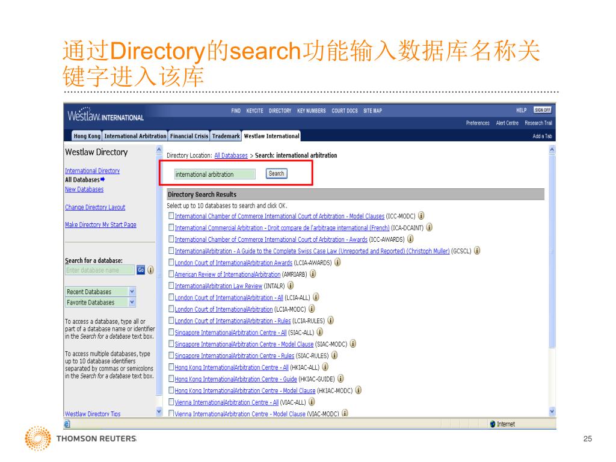Click the Enter database name field
The image size is (616, 462).
100,270
